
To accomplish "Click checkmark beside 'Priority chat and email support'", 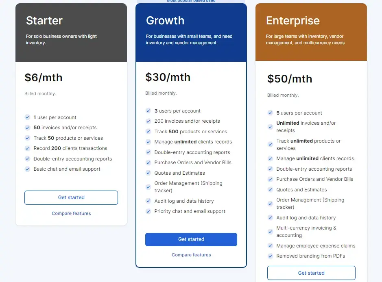I will tap(148, 211).
